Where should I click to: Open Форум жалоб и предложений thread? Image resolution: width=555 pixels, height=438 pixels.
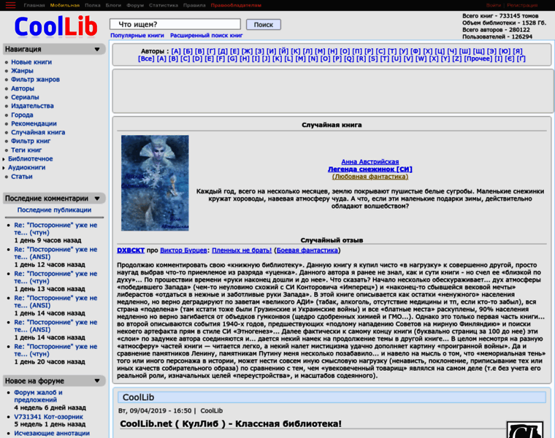pos(38,396)
